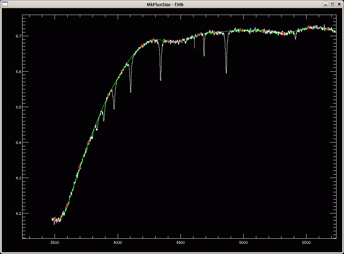Viewport: 344px width, 254px height.
Task: Open the window menu icon in title bar
Action: pyautogui.click(x=5, y=4)
